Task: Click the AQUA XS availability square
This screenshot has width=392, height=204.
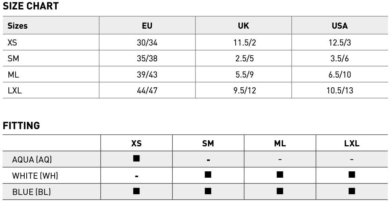Action: 136,158
